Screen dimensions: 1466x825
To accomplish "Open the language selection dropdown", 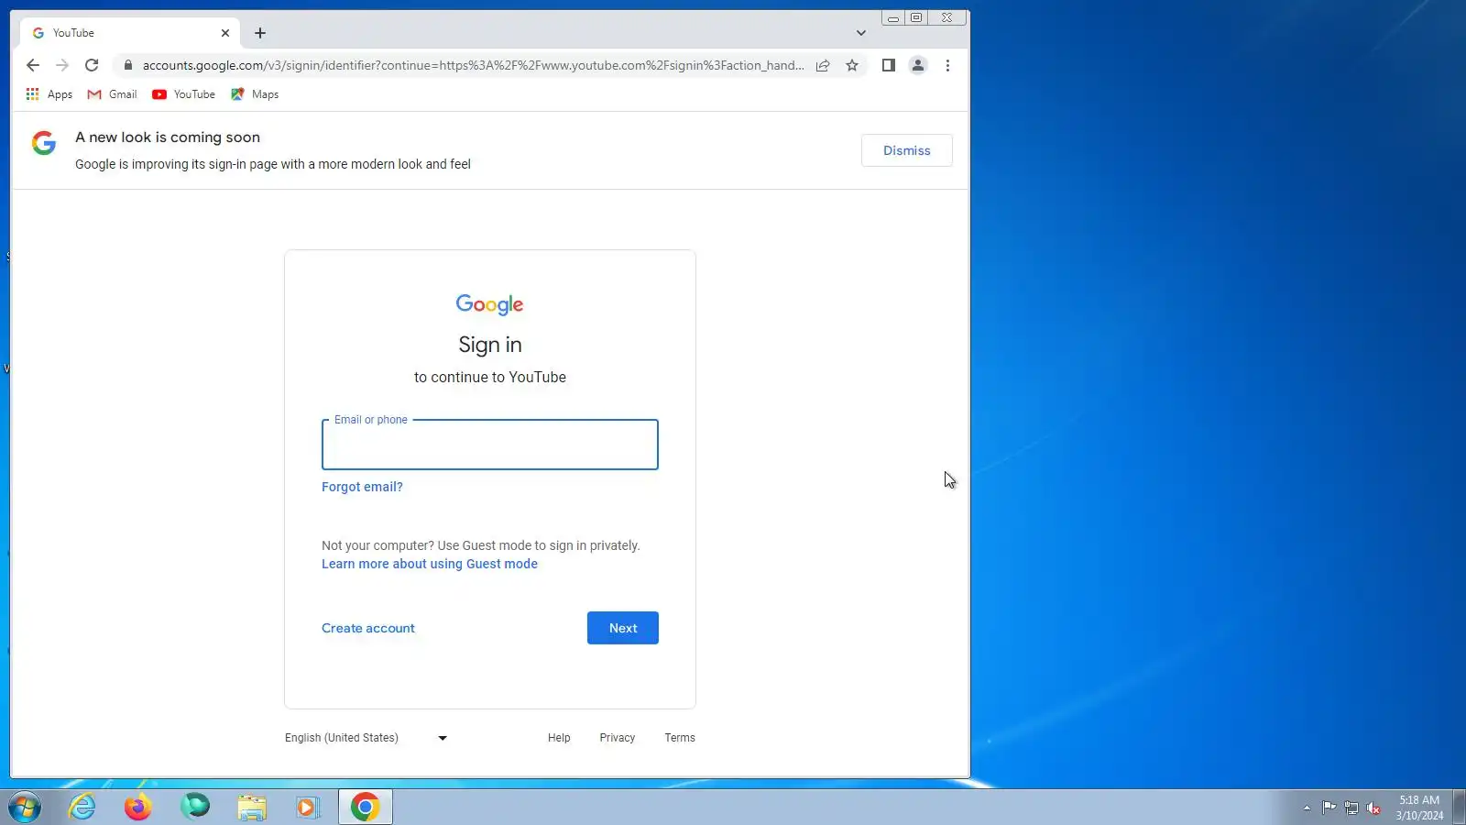I will point(366,738).
